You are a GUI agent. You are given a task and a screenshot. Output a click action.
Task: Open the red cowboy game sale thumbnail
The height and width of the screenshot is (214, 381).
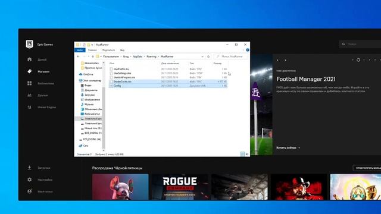tap(299, 187)
